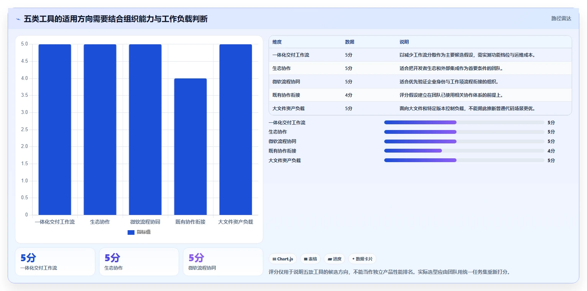587x291 pixels.
Task: Click x-axis label 一体化交付工作流 under chart
Action: (x=55, y=222)
